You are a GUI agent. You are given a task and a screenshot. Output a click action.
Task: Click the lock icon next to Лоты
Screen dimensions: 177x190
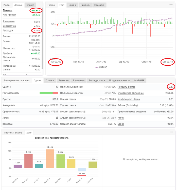coord(57,118)
